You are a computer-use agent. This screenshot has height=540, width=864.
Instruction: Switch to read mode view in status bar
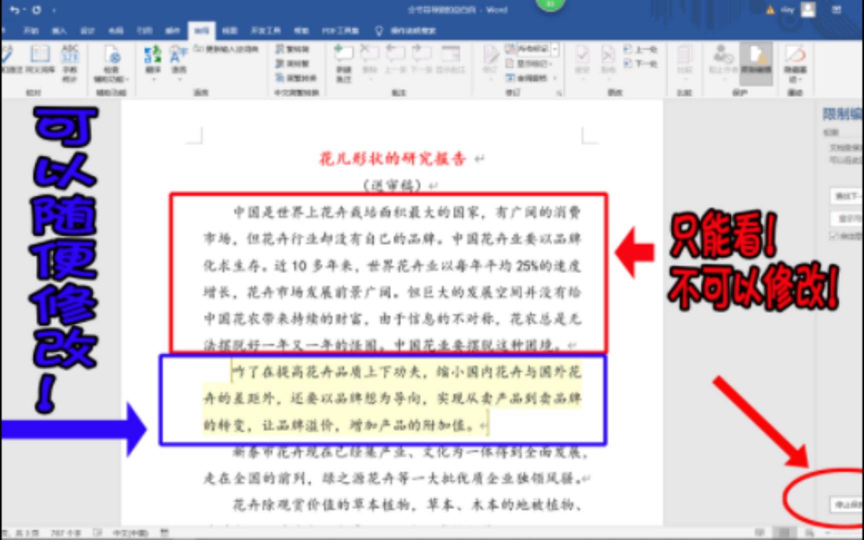click(x=759, y=533)
